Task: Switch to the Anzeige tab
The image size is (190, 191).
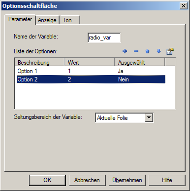Action: (x=47, y=20)
